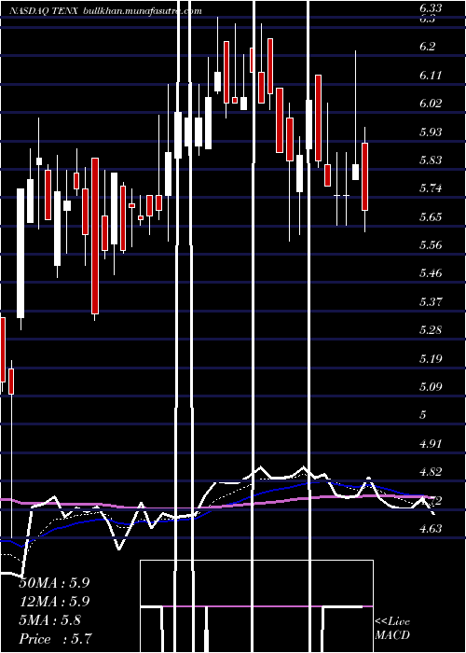This screenshot has height=653, width=466.
Task: Click the 6.02 price axis label
Action: point(431,104)
